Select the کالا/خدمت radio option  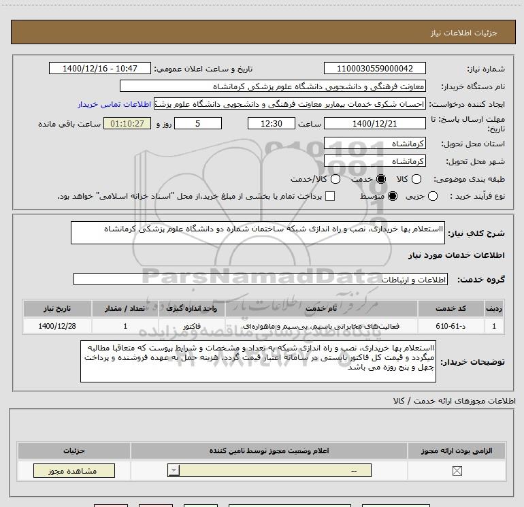tap(335, 179)
